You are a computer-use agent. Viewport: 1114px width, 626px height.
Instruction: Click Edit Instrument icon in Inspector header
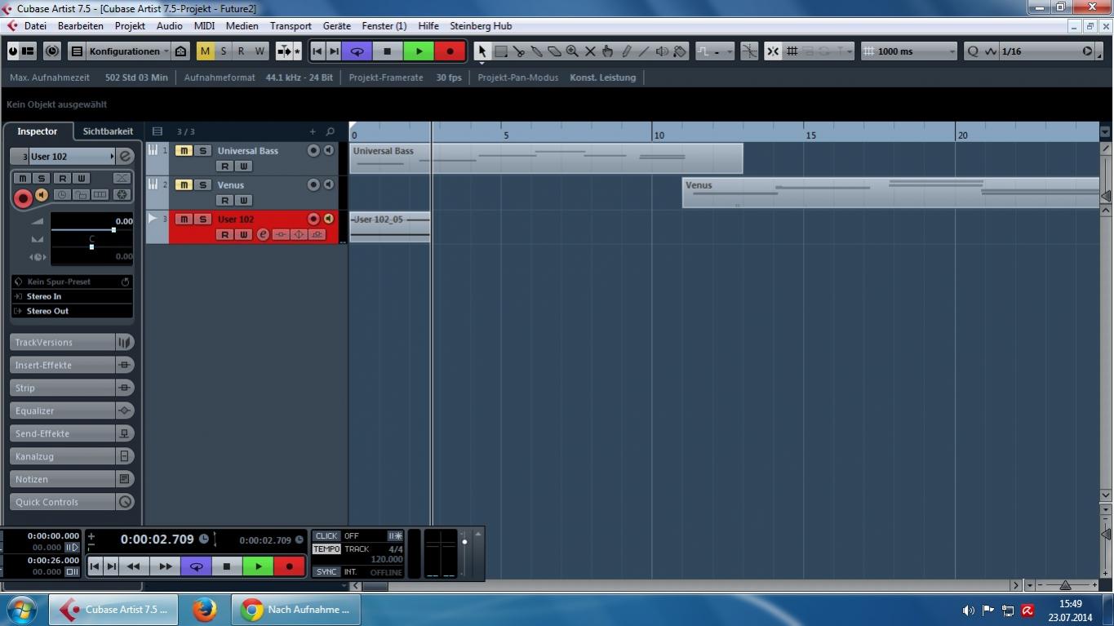[125, 156]
